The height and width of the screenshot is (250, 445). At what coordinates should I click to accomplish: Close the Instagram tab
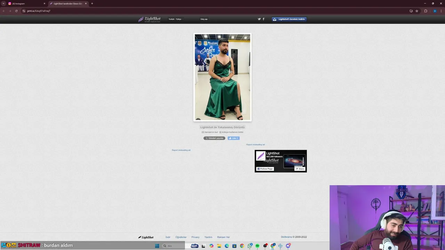coord(44,3)
